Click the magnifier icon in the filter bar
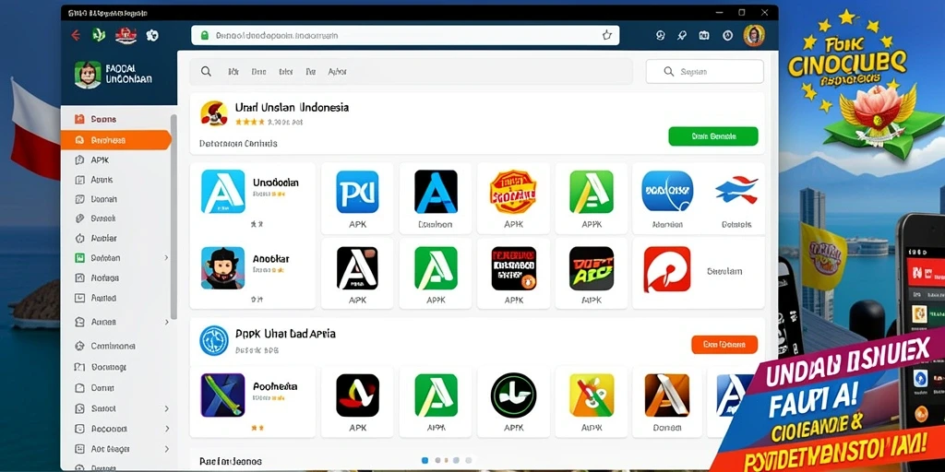Screen dimensions: 945x472 (x=206, y=72)
